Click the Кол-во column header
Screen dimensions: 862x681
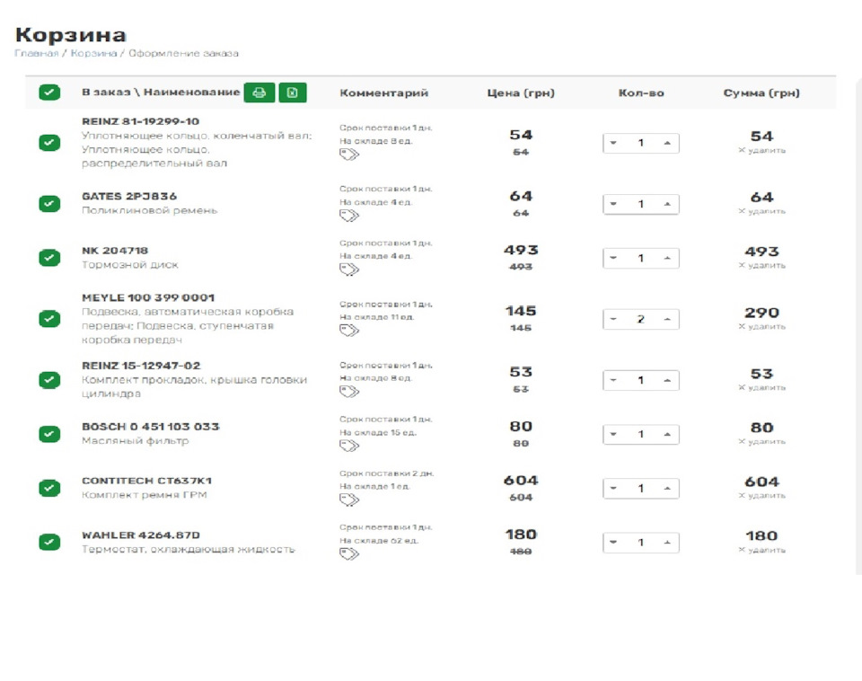point(641,93)
